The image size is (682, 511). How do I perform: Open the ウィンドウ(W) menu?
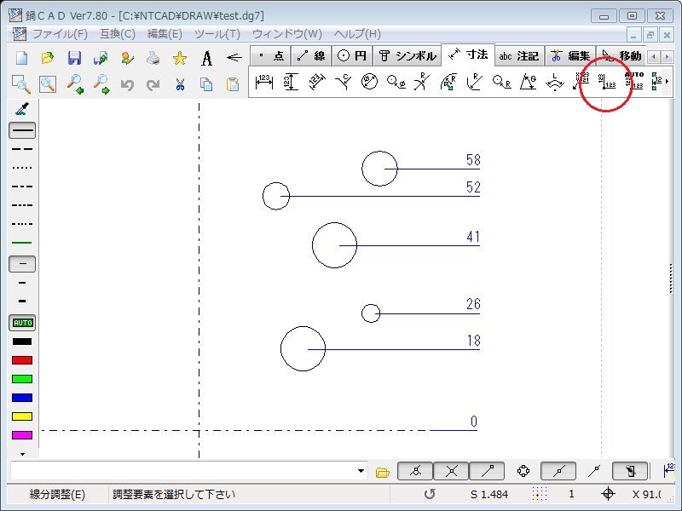(287, 34)
